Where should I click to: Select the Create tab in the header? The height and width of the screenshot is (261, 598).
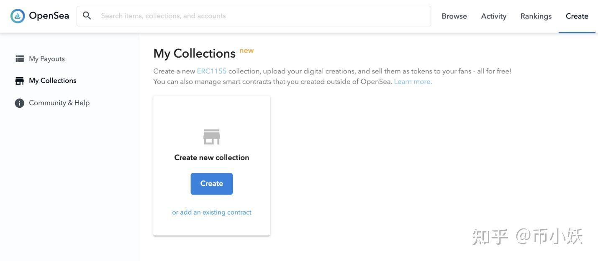pos(577,16)
